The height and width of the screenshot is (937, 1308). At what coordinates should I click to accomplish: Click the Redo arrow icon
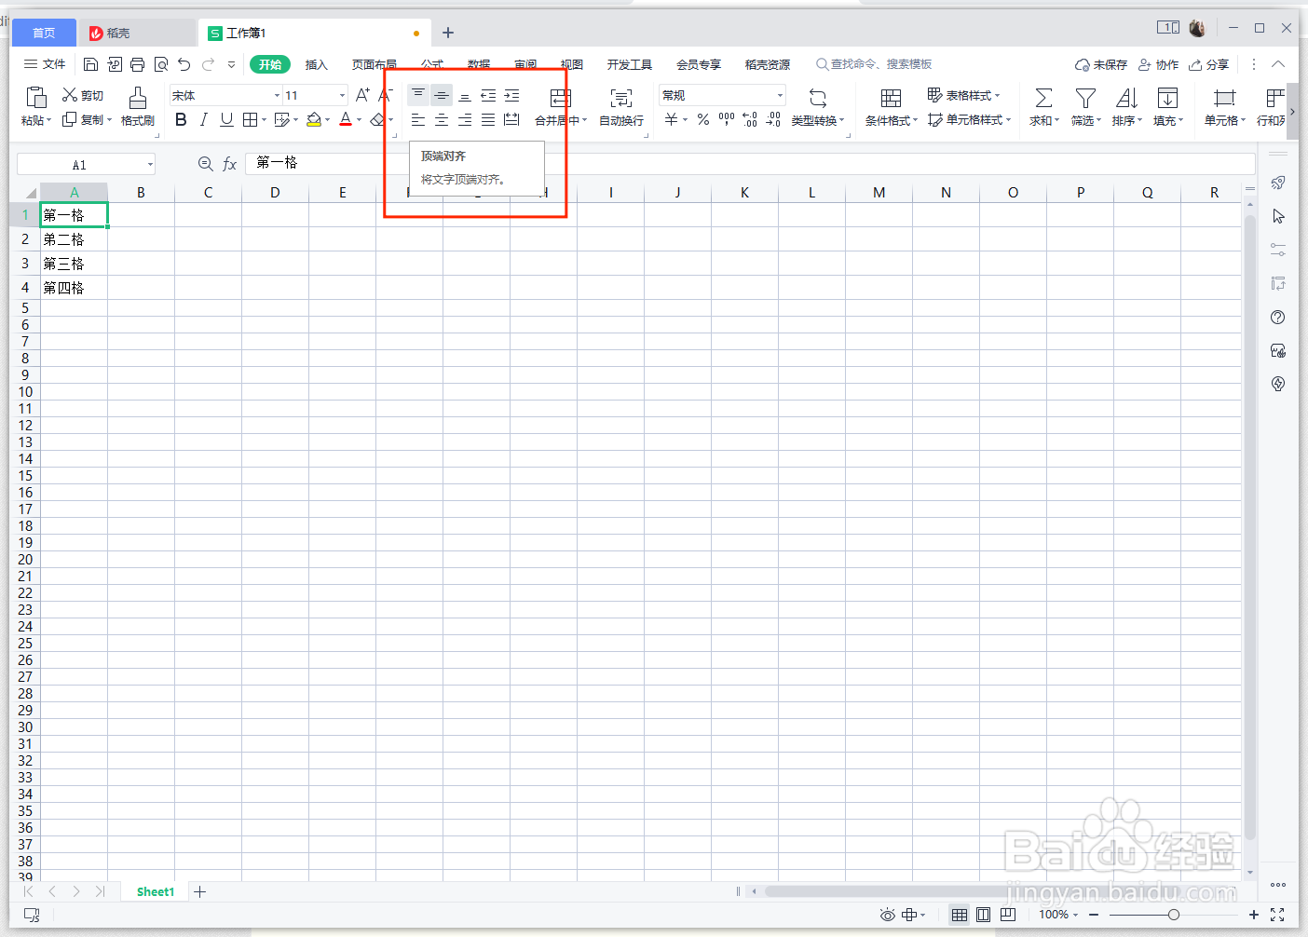pyautogui.click(x=208, y=64)
